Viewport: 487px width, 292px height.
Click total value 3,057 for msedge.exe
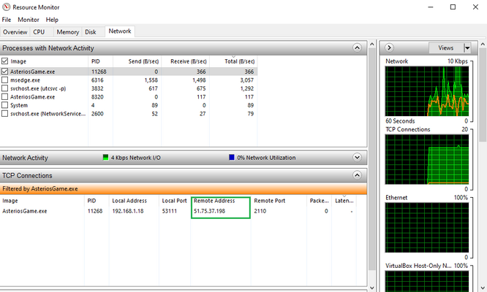[x=246, y=80]
